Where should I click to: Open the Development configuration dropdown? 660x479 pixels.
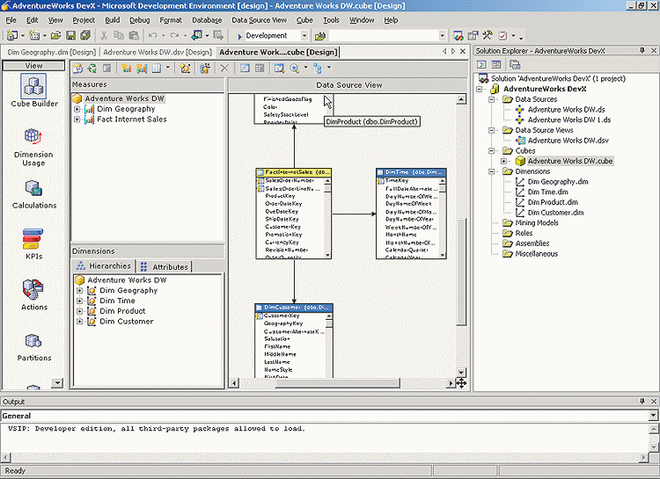click(x=304, y=36)
